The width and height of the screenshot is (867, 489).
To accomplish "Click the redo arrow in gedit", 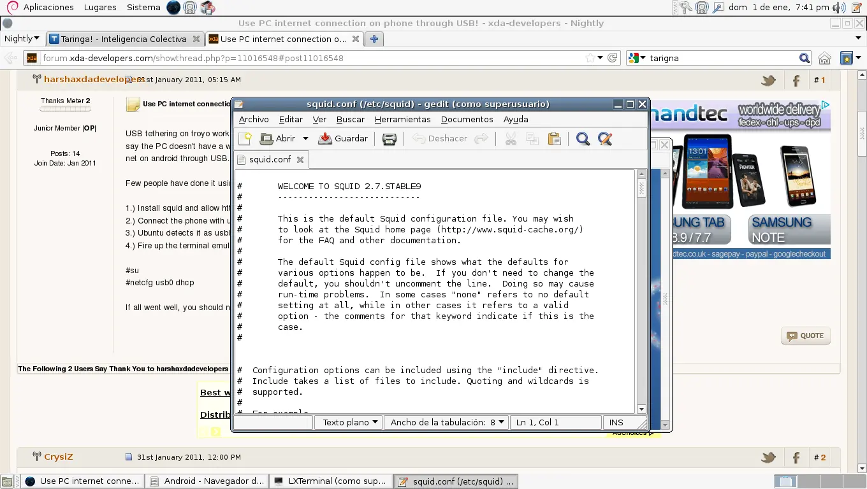I will (481, 139).
